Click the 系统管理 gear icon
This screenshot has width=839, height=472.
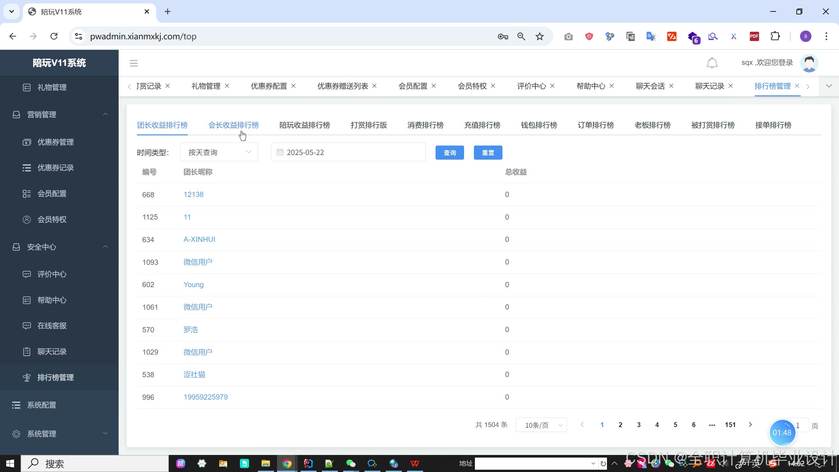(x=16, y=434)
